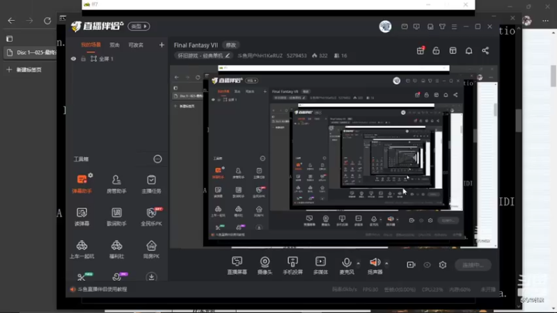This screenshot has height=313, width=557.
Task: Open the hamburger menu in title bar
Action: 454,26
